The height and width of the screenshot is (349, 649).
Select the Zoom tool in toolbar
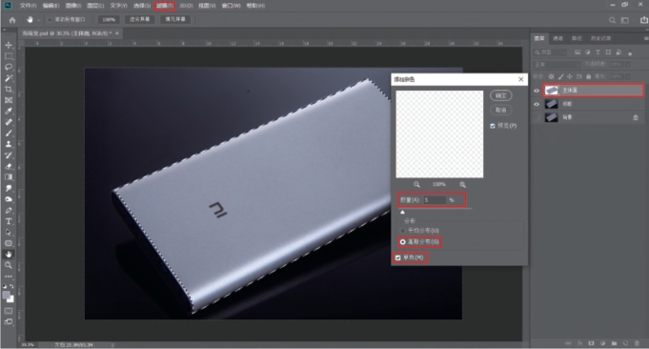[x=9, y=265]
